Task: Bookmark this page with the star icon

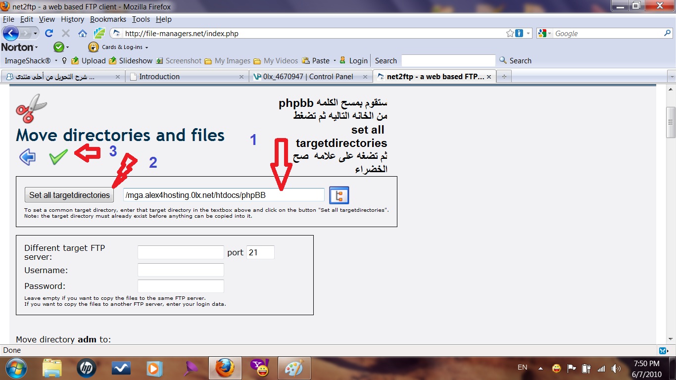Action: pyautogui.click(x=510, y=33)
